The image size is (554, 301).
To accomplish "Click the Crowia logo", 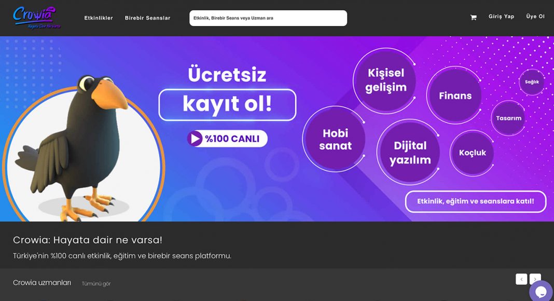I will 36,17.
